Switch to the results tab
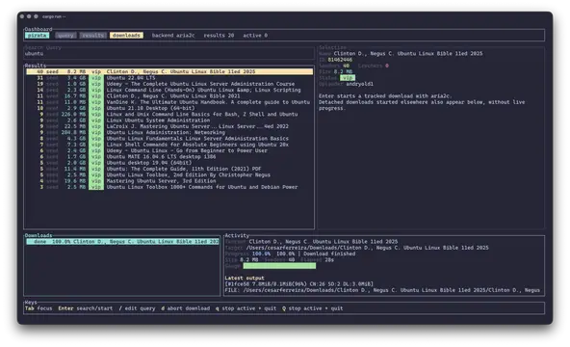The height and width of the screenshot is (347, 570). (x=93, y=36)
